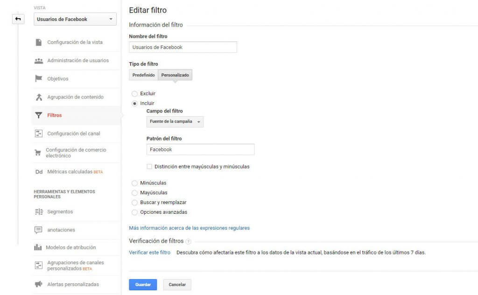
Task: Click the Alertas personalizadas megaphone icon
Action: click(x=39, y=284)
